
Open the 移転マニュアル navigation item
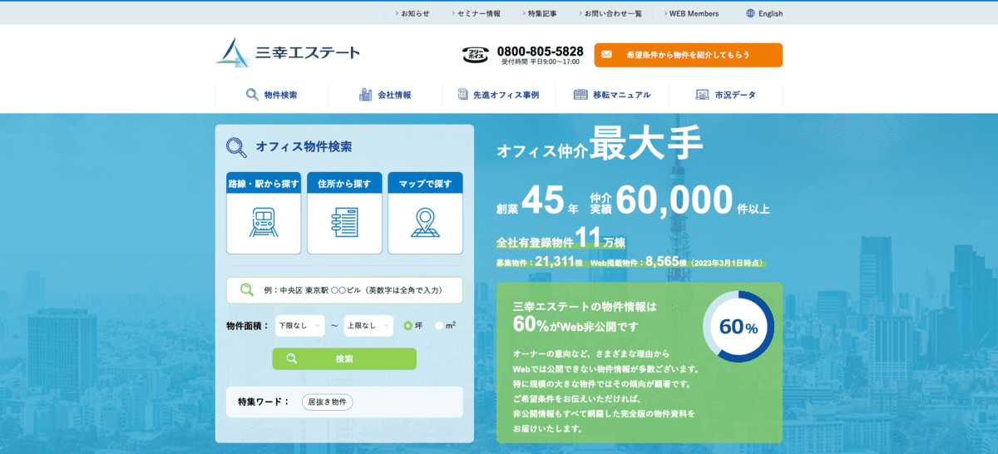coord(612,95)
